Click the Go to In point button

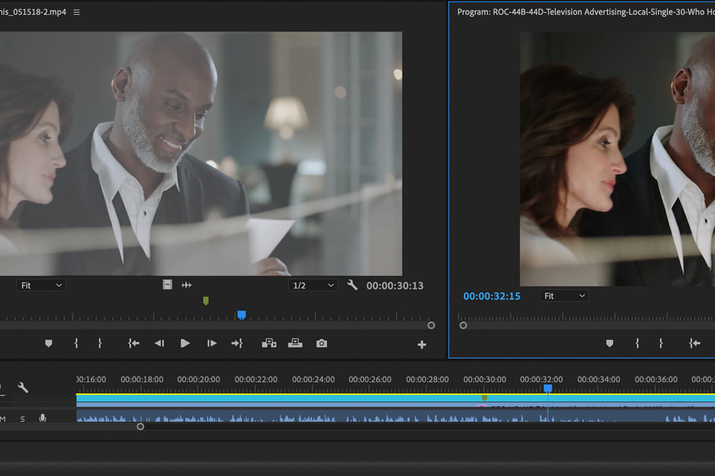pyautogui.click(x=134, y=343)
